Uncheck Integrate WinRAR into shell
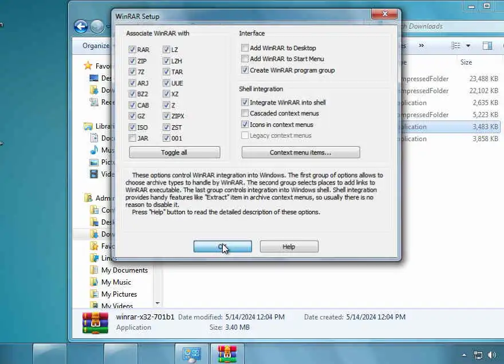The width and height of the screenshot is (504, 364). tap(245, 102)
